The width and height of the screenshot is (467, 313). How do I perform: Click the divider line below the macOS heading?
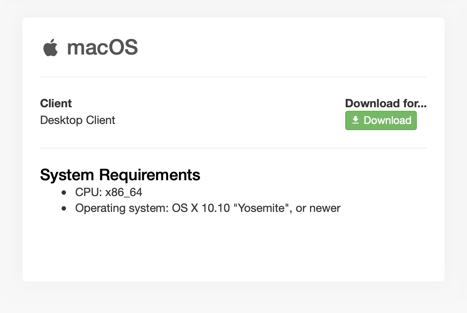[x=233, y=77]
